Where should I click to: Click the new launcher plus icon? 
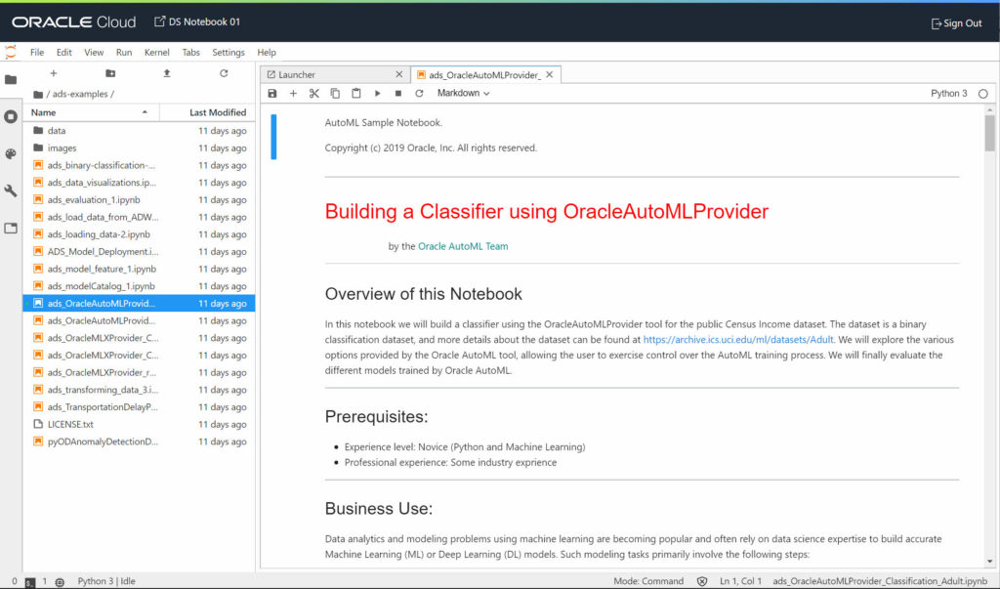coord(54,73)
